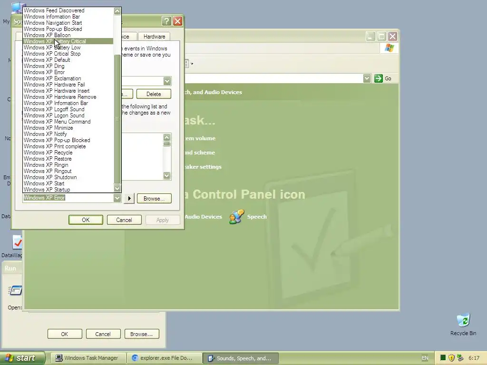Choose Windows XP Startup sound
Viewport: 487px width, 365px height.
pyautogui.click(x=68, y=190)
